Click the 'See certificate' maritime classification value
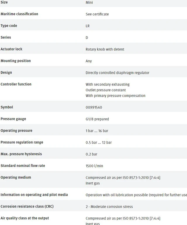This screenshot has width=187, height=225. [97, 14]
